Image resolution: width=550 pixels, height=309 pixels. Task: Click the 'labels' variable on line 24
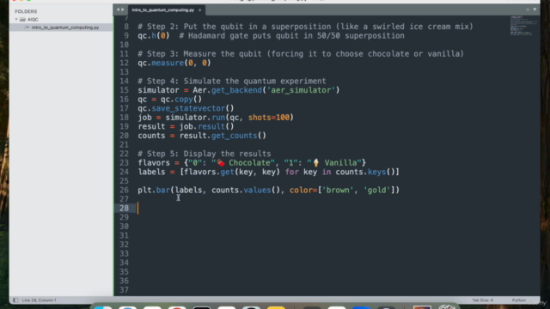click(151, 172)
